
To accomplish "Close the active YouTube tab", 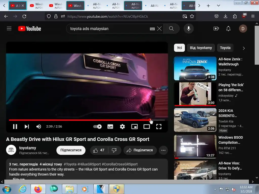I will click(x=23, y=6).
